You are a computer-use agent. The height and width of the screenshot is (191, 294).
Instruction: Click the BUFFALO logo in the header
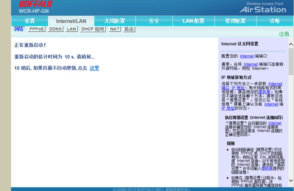click(x=36, y=4)
